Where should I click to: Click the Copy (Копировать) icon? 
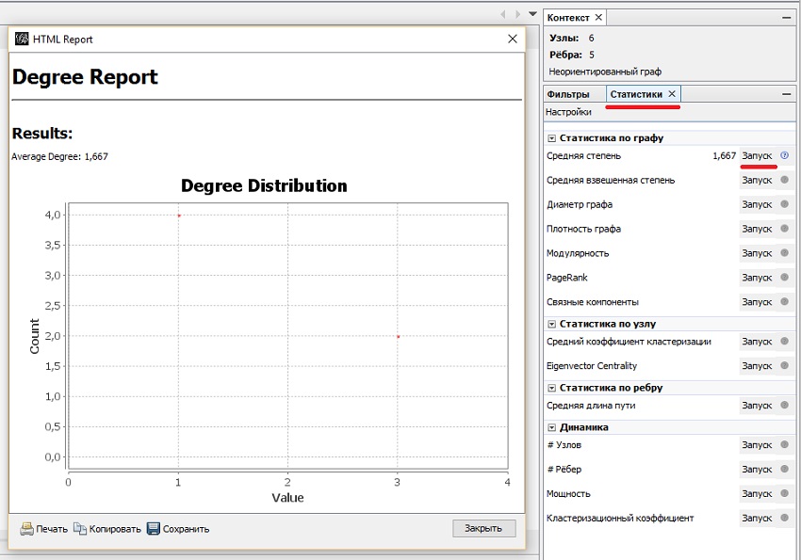[80, 529]
